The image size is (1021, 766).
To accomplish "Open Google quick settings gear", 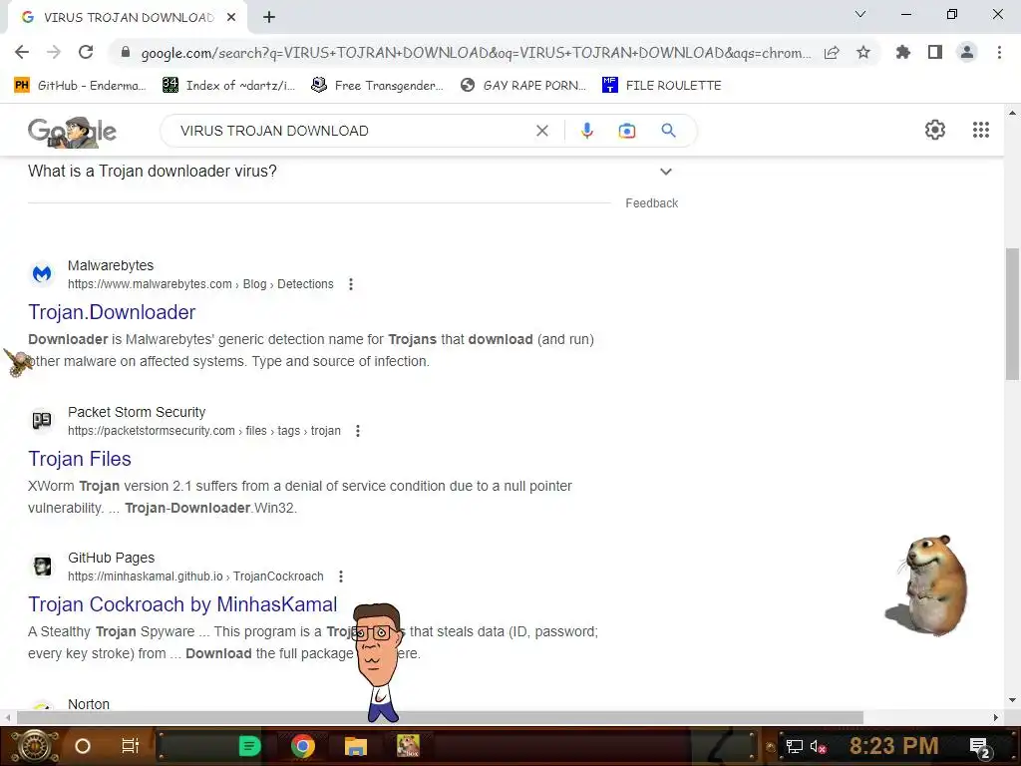I will point(935,130).
